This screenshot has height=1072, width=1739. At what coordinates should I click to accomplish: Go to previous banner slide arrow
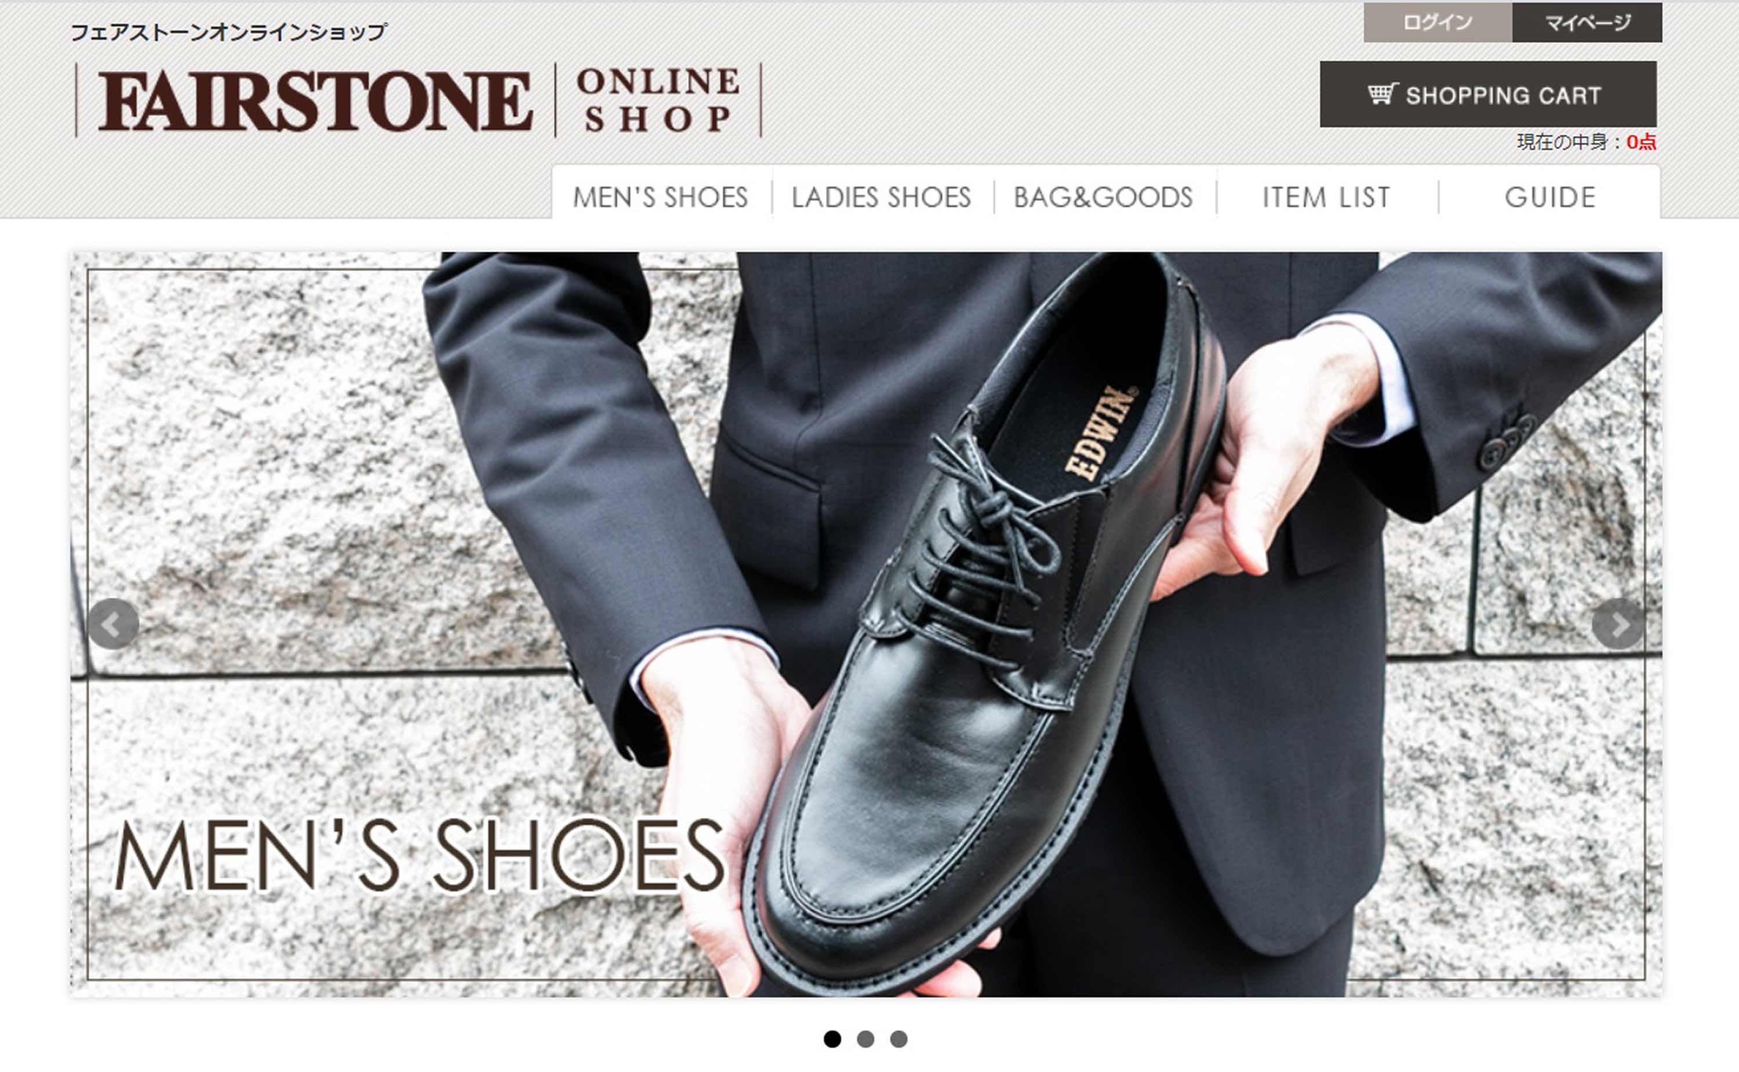[x=113, y=624]
